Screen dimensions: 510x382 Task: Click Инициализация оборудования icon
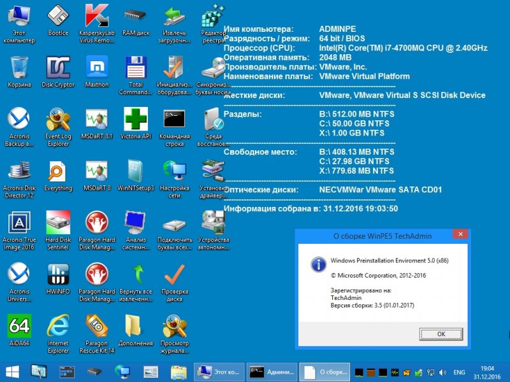click(174, 75)
